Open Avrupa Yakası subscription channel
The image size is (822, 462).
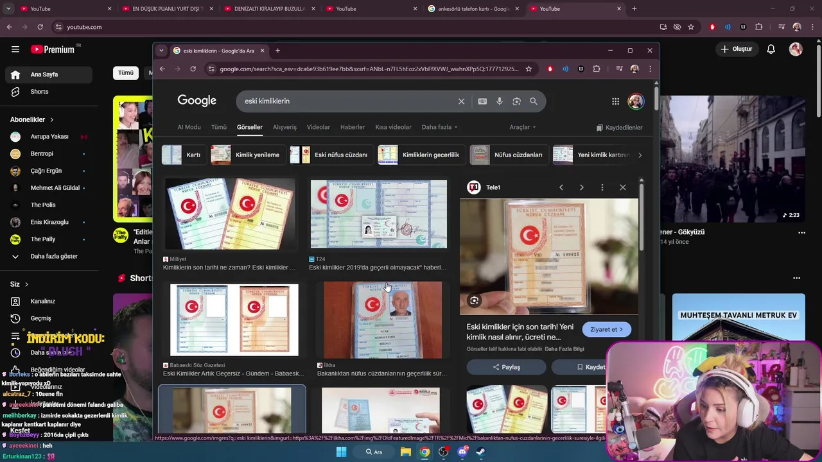(49, 137)
